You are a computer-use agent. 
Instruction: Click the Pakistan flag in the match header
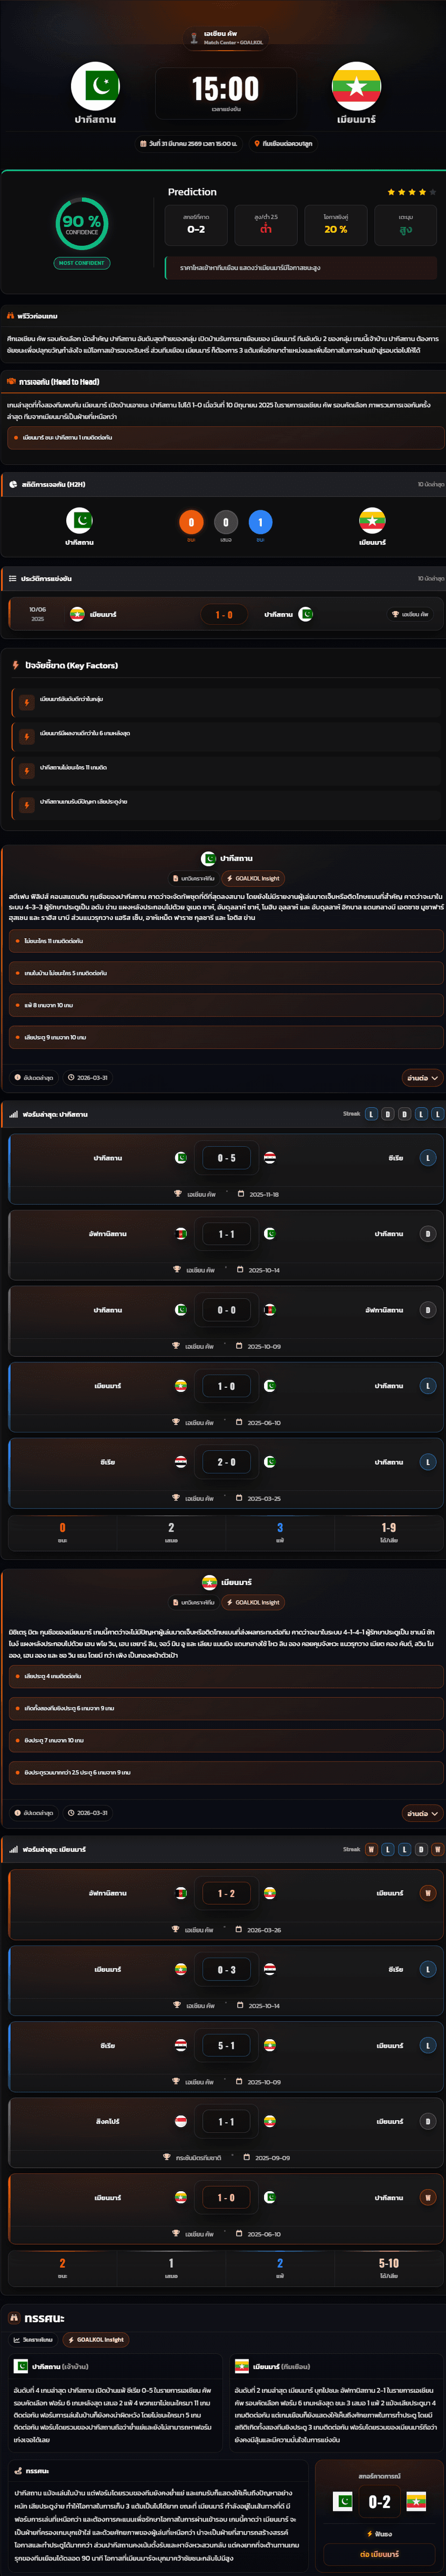point(95,86)
